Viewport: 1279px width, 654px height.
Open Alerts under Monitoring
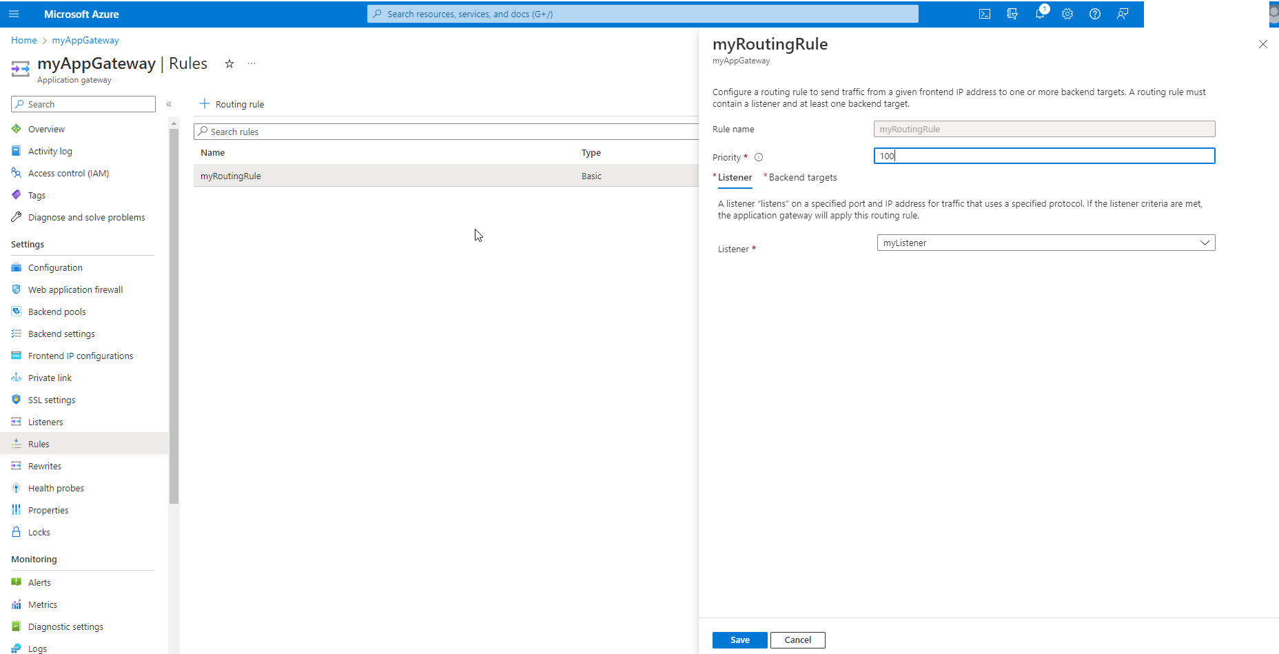(39, 582)
